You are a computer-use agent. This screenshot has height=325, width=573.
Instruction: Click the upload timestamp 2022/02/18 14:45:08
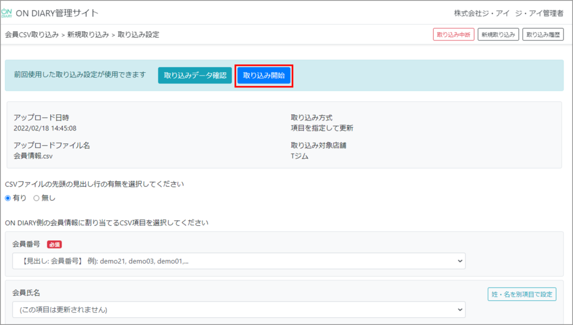tap(45, 128)
